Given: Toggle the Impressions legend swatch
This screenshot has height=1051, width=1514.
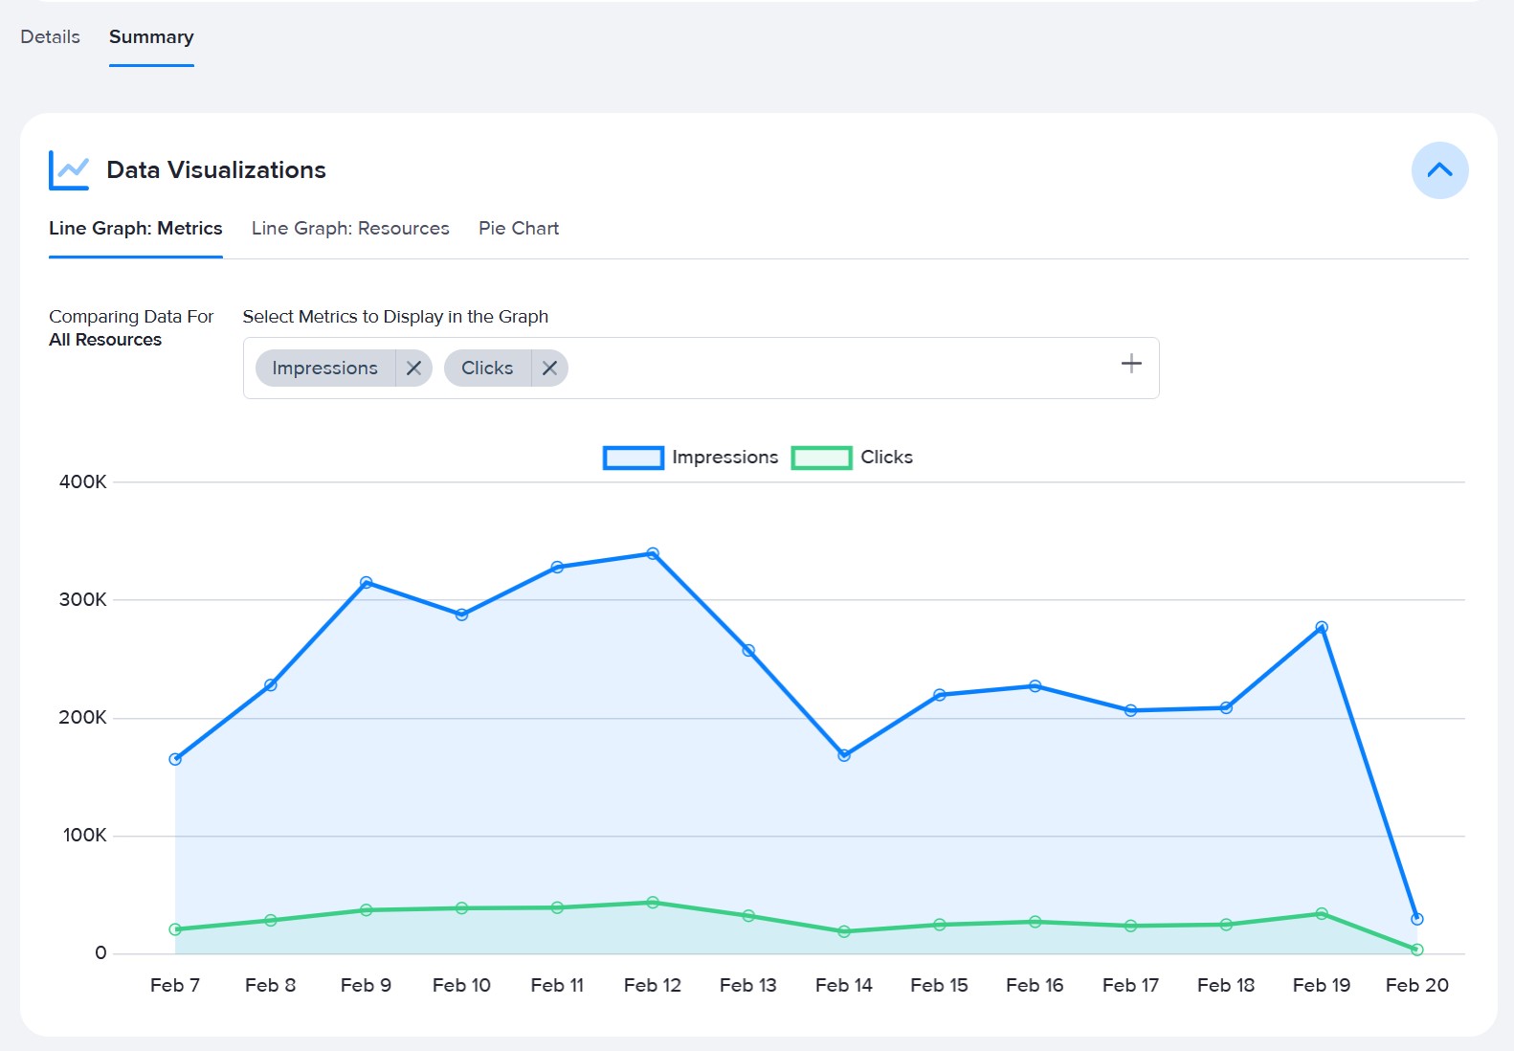Looking at the screenshot, I should (x=633, y=458).
